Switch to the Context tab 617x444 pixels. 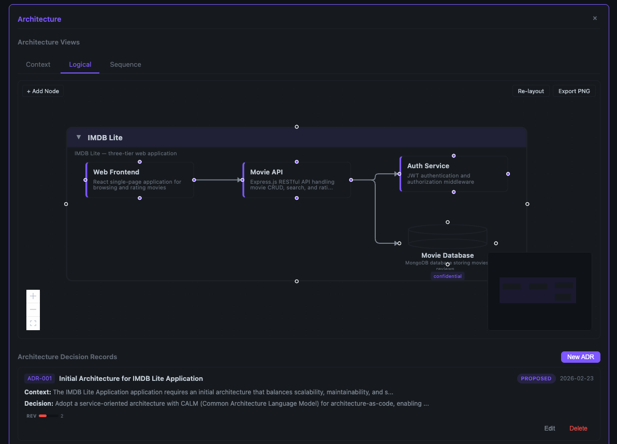[x=38, y=64]
